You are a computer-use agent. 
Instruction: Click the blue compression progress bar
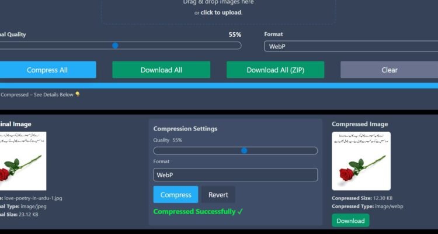[219, 85]
